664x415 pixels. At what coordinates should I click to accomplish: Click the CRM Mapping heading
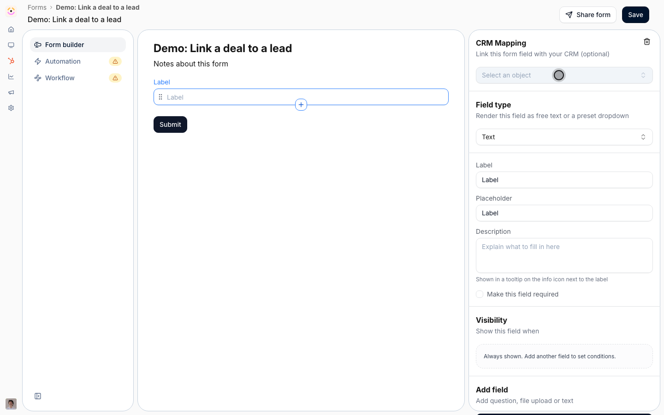[501, 43]
